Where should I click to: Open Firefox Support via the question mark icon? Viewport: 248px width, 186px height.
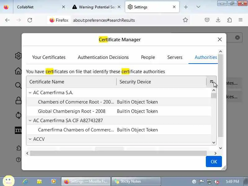coord(18,160)
